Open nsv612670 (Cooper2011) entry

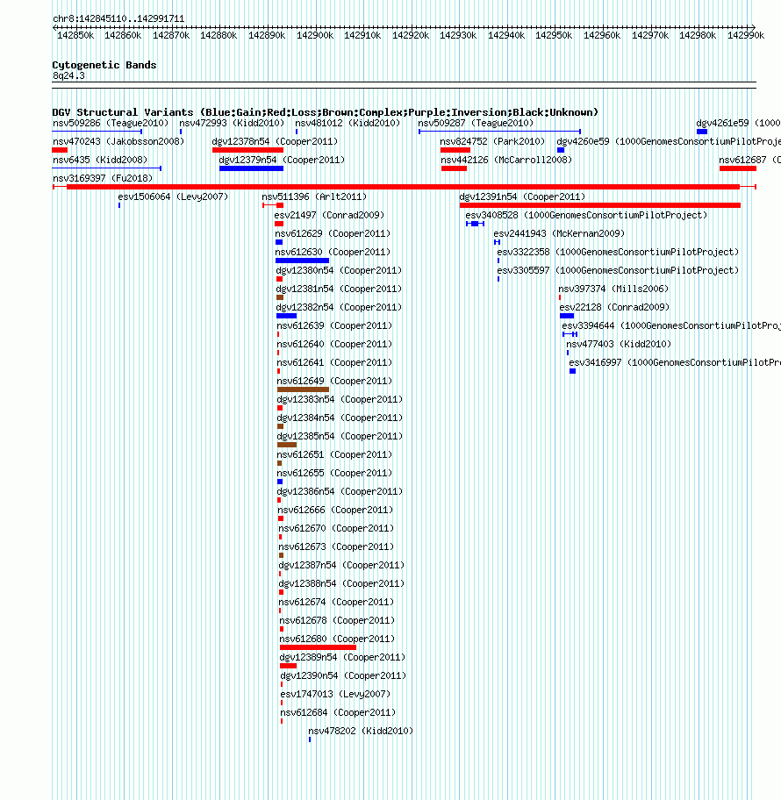pos(336,528)
